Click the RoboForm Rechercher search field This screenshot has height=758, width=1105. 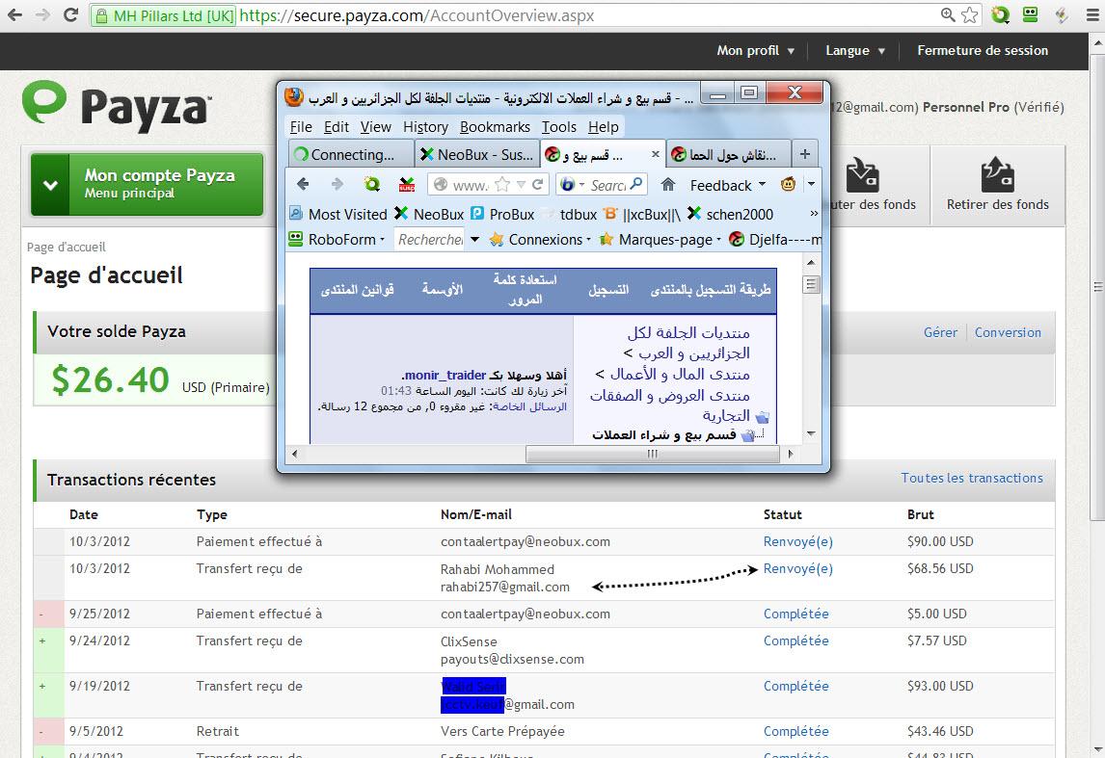click(430, 239)
